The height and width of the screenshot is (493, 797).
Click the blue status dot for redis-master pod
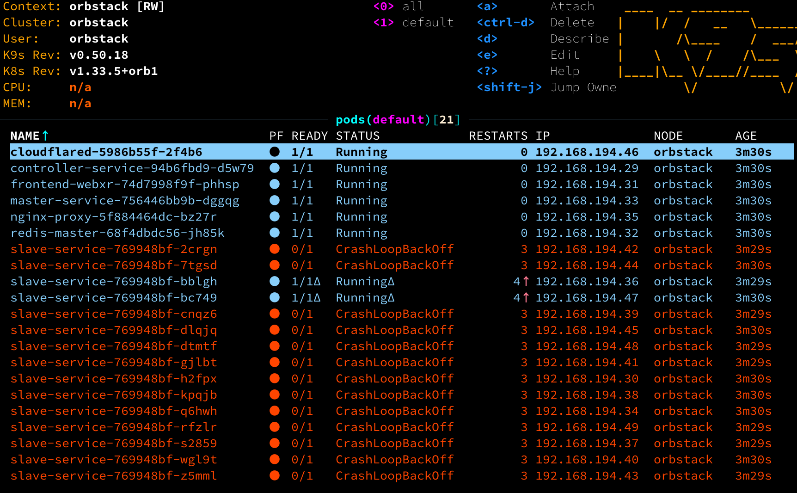[275, 233]
